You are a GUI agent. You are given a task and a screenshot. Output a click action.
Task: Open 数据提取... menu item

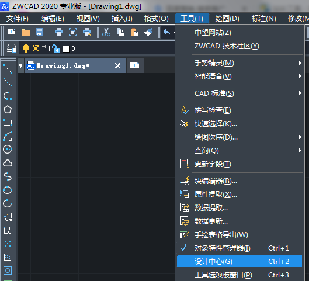click(239, 208)
